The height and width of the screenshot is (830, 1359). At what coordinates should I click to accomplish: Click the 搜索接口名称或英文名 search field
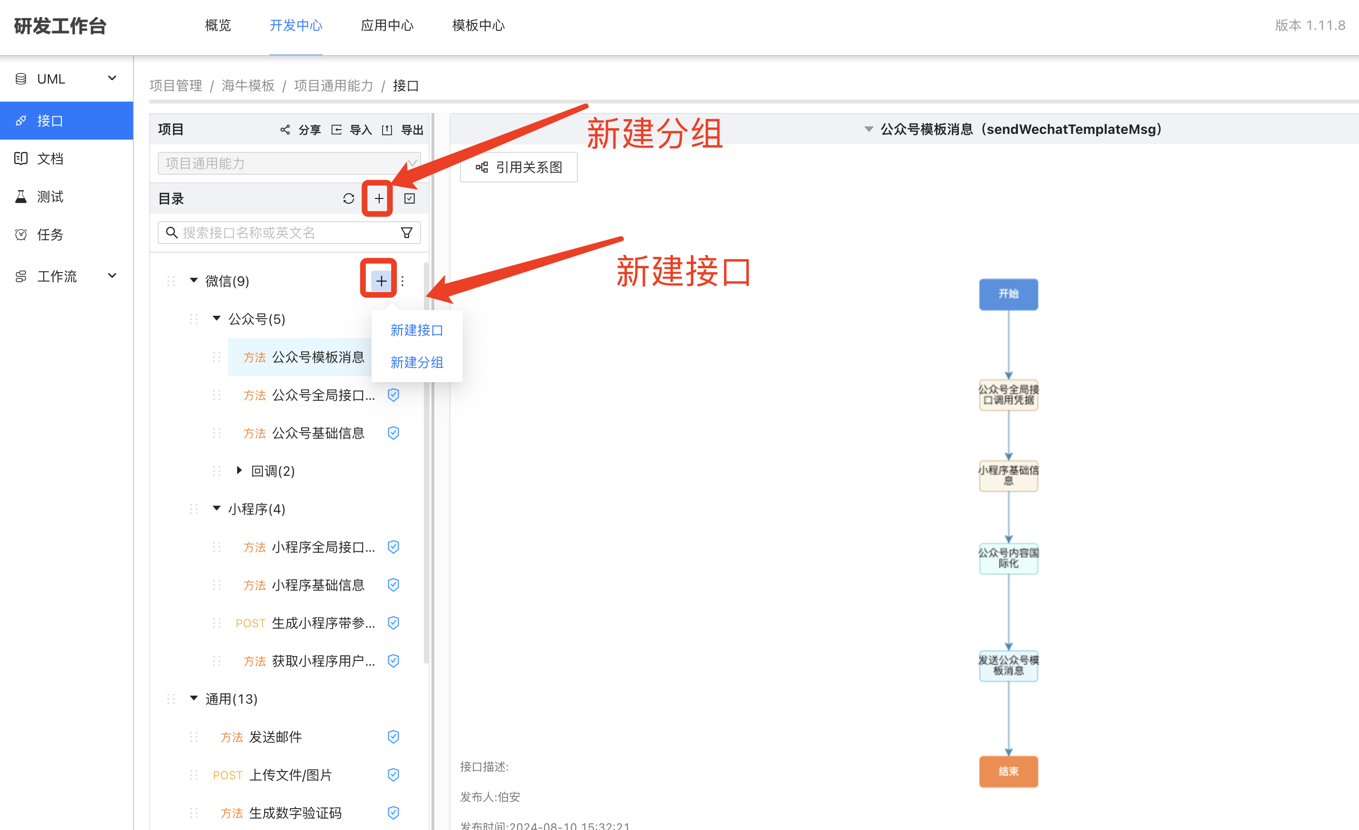point(289,233)
